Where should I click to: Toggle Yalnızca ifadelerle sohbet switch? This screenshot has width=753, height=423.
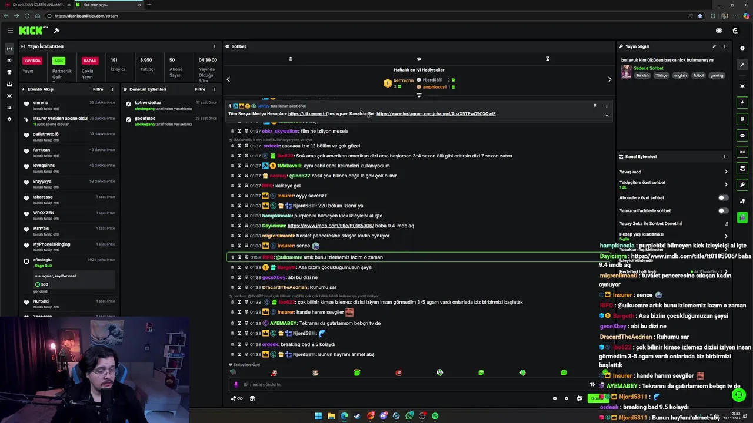[723, 210]
